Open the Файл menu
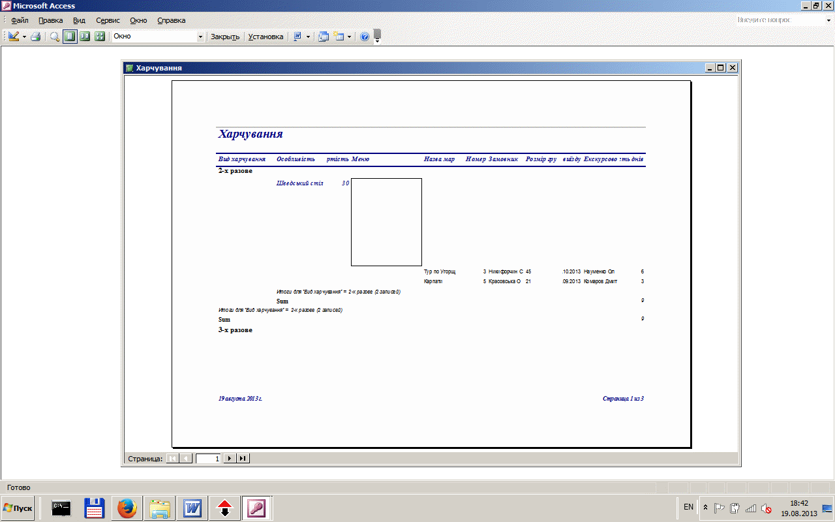Viewport: 835px width, 522px height. click(20, 20)
